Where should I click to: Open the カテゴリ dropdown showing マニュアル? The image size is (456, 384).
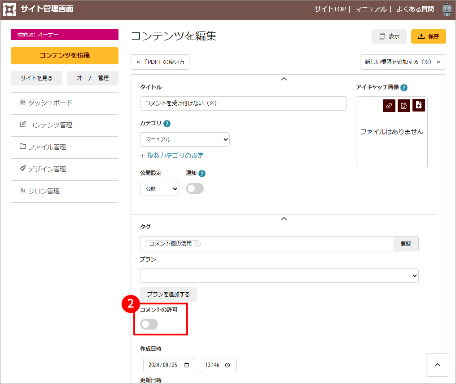[x=185, y=139]
